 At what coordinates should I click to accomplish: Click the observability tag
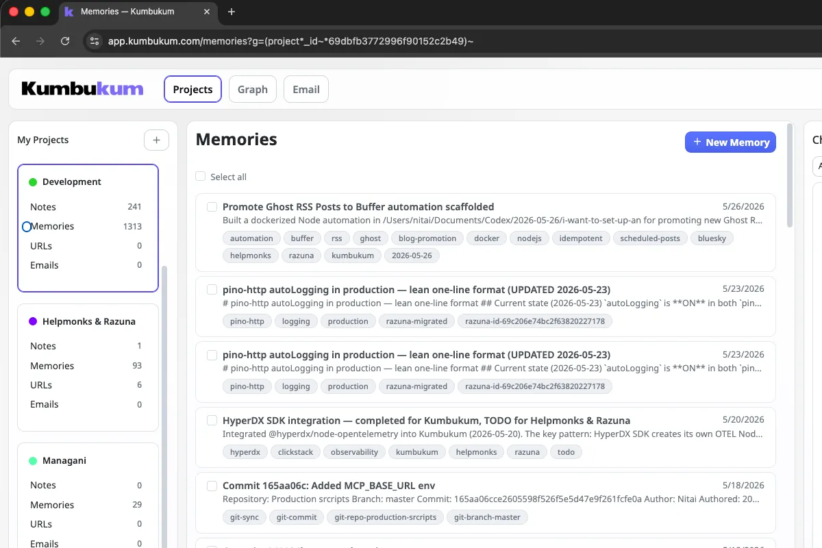(354, 452)
